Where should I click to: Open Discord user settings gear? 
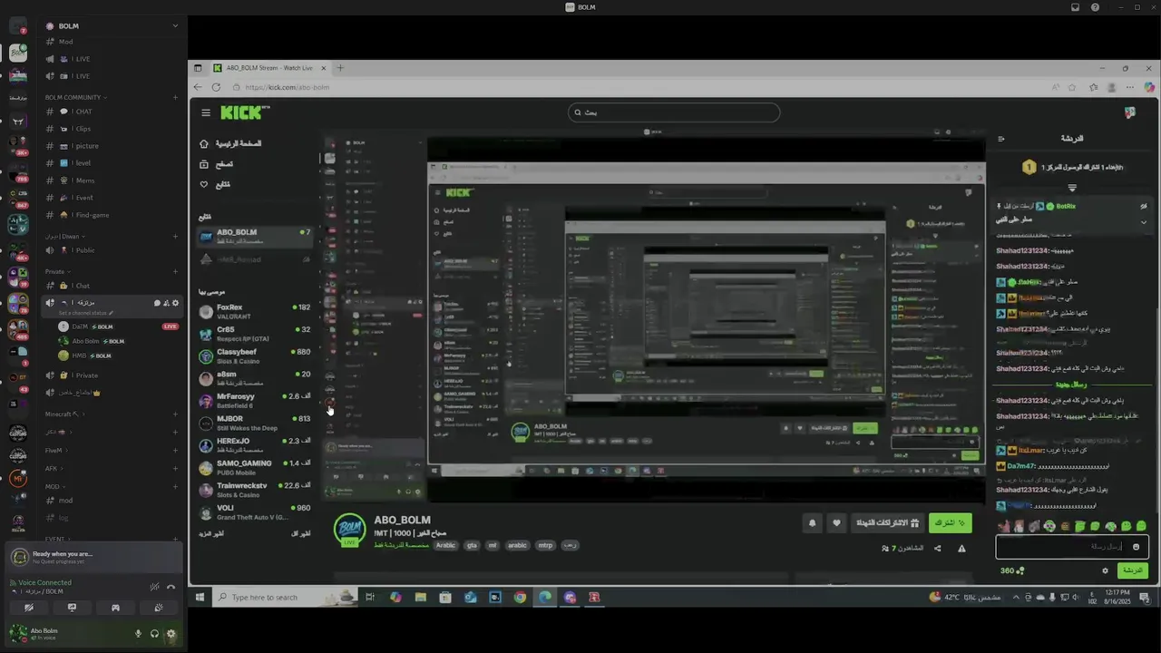[171, 634]
